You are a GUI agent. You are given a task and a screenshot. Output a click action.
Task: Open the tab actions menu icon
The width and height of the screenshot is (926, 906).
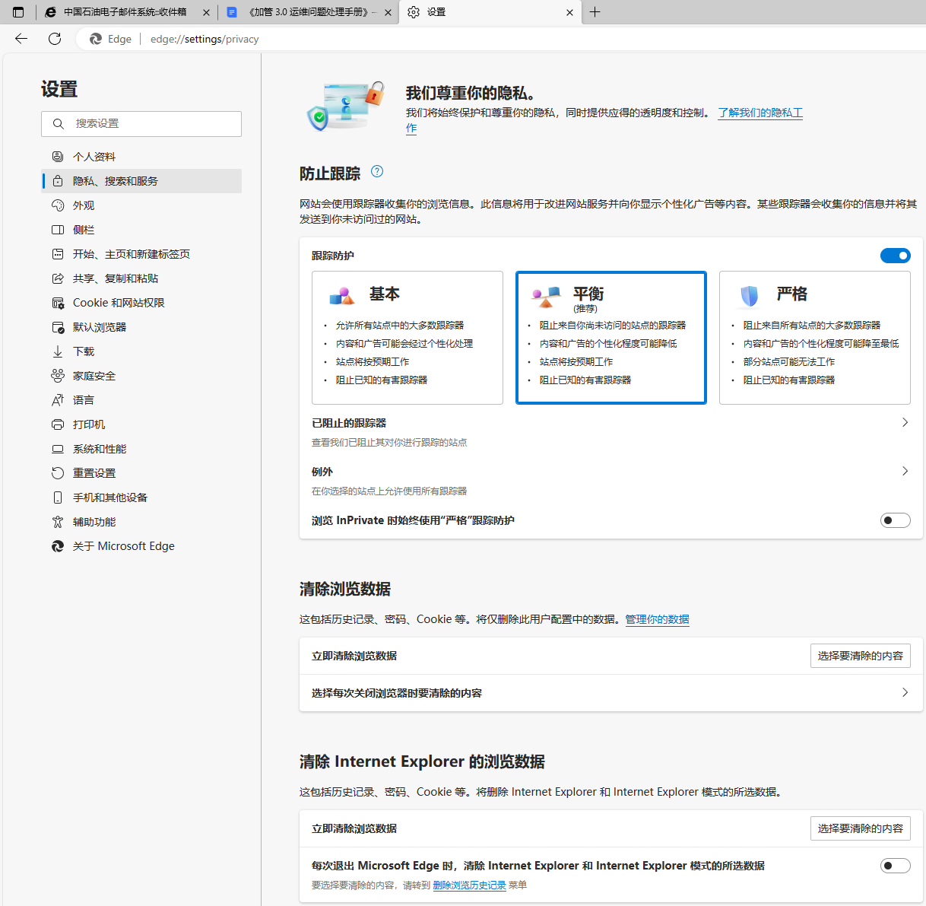[x=18, y=12]
